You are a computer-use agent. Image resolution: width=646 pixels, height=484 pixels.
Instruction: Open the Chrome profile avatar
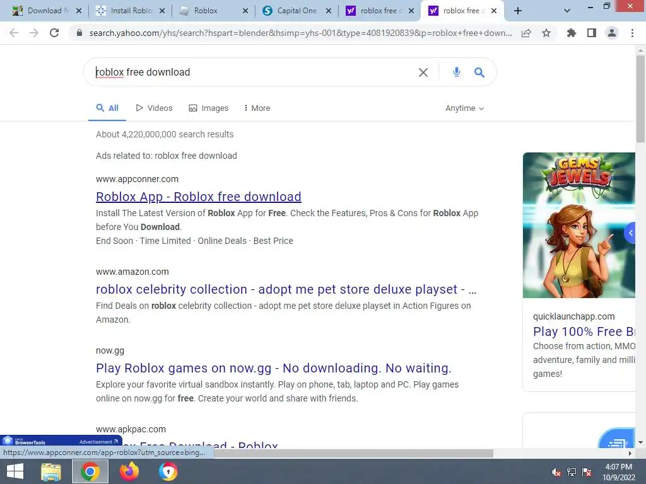click(612, 33)
